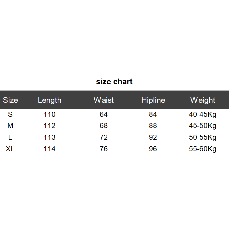Click the 'size chart' title text

[114, 82]
